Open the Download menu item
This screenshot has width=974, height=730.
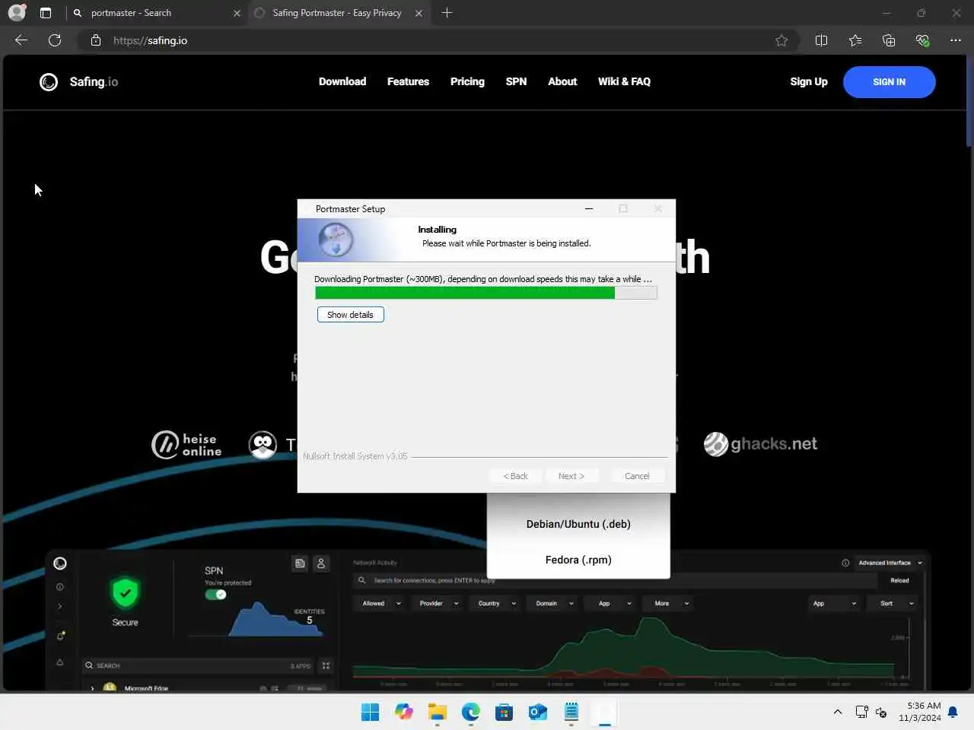tap(342, 81)
